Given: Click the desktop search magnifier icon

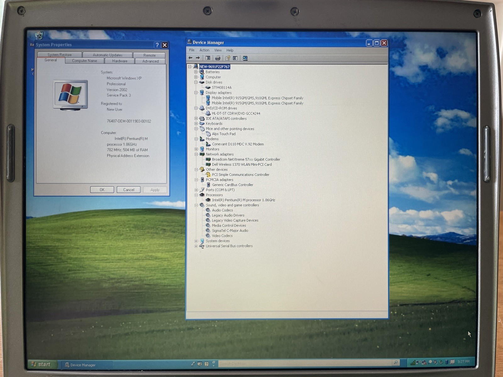Looking at the screenshot, I should coord(396,363).
